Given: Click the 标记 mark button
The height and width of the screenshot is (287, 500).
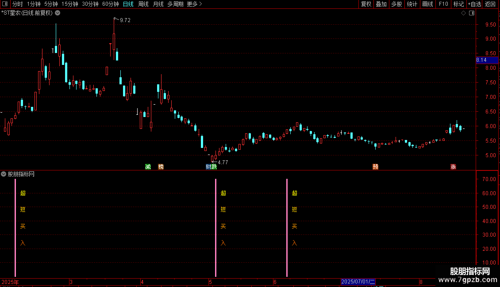Looking at the screenshot, I should click(458, 4).
